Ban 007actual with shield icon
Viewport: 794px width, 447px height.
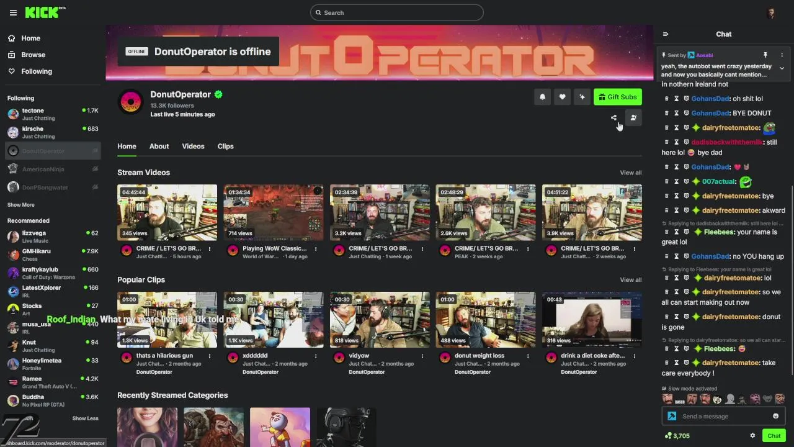[x=687, y=182]
